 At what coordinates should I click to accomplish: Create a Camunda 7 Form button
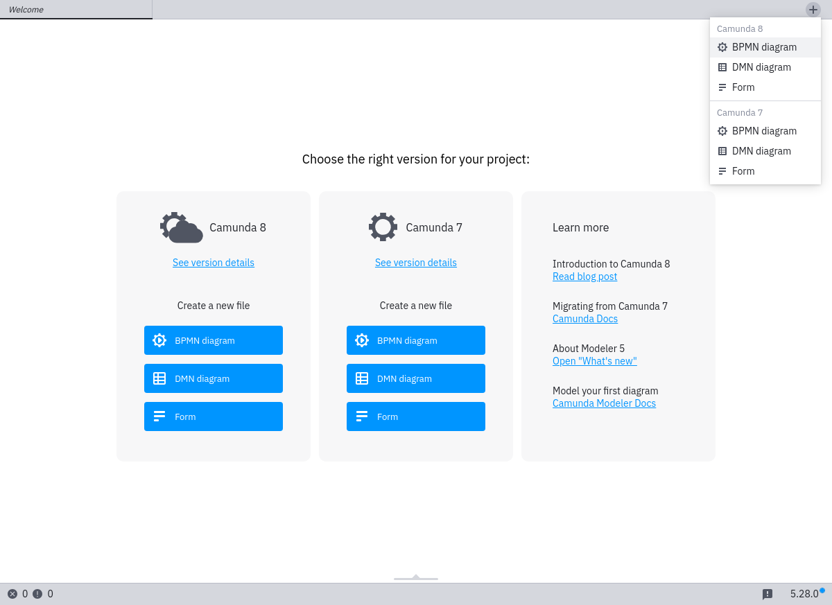[416, 417]
